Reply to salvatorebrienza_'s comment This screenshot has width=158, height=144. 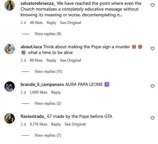(x=51, y=23)
